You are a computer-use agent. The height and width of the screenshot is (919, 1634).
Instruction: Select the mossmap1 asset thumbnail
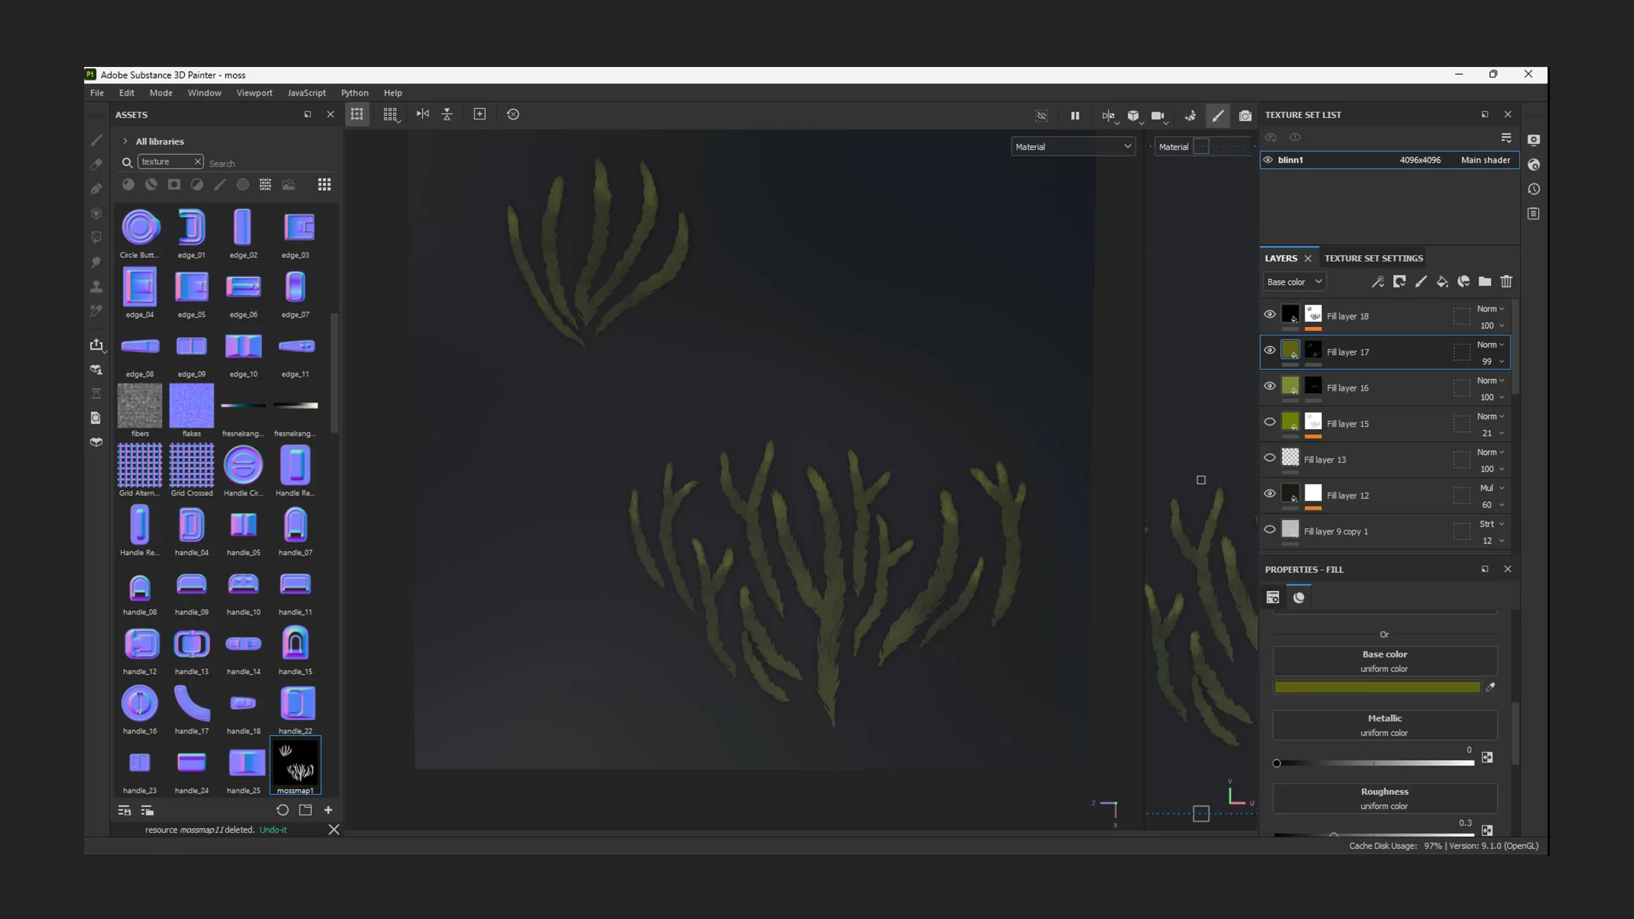[x=296, y=765]
